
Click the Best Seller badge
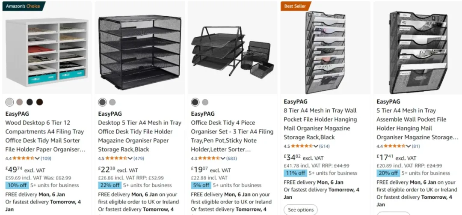coord(295,6)
